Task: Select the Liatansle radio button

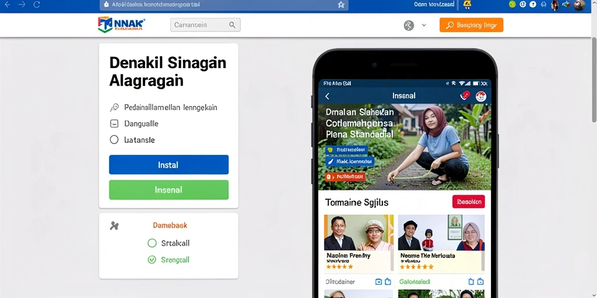Action: pyautogui.click(x=114, y=140)
